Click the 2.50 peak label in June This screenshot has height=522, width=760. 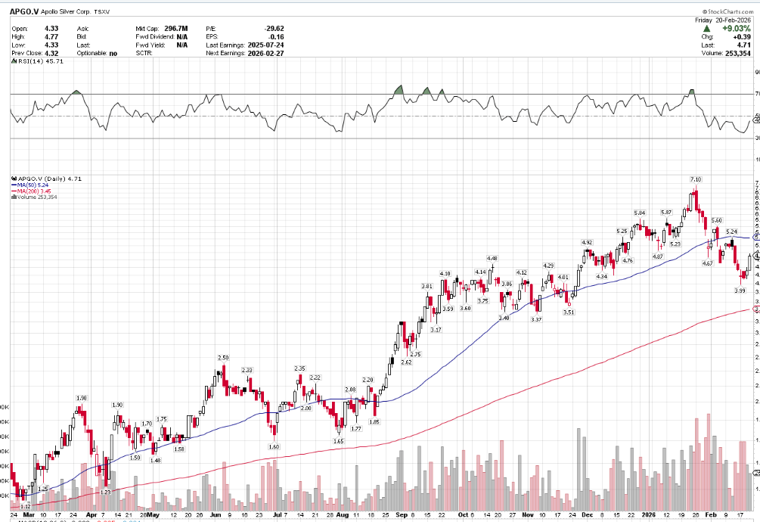(223, 357)
